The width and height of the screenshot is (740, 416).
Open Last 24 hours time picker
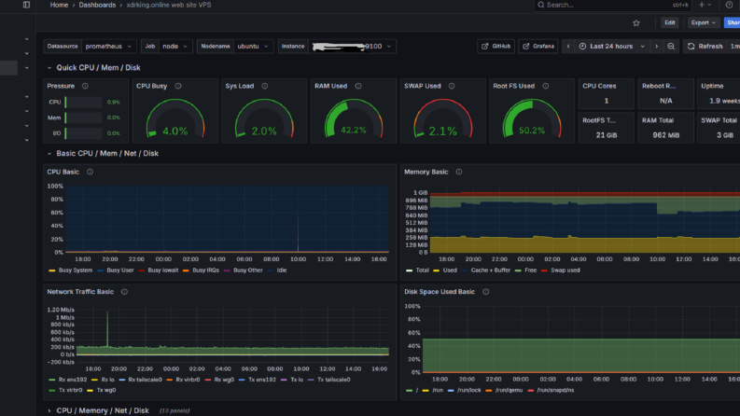tap(611, 47)
